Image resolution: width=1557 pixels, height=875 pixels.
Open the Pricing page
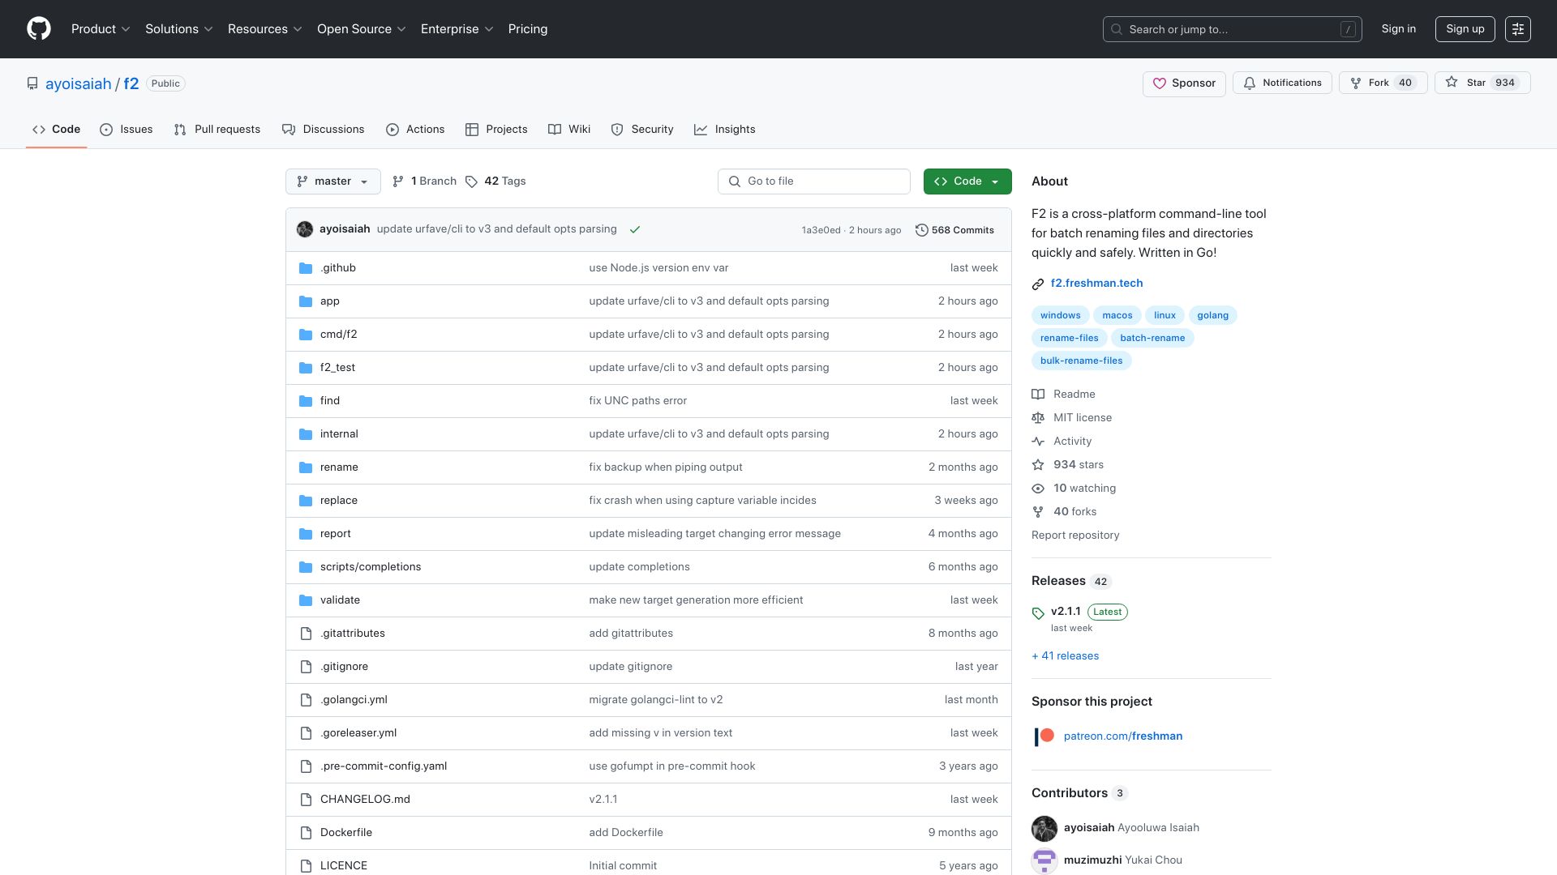click(x=528, y=29)
